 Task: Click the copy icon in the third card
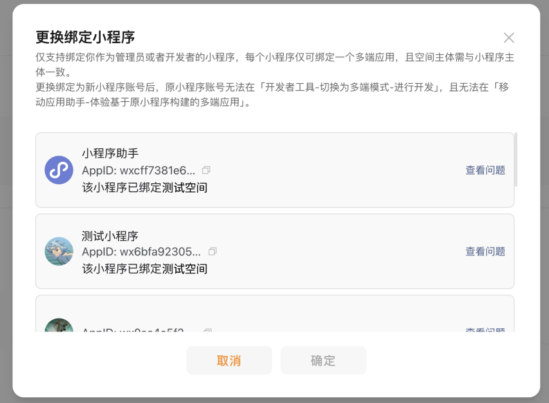pyautogui.click(x=207, y=330)
